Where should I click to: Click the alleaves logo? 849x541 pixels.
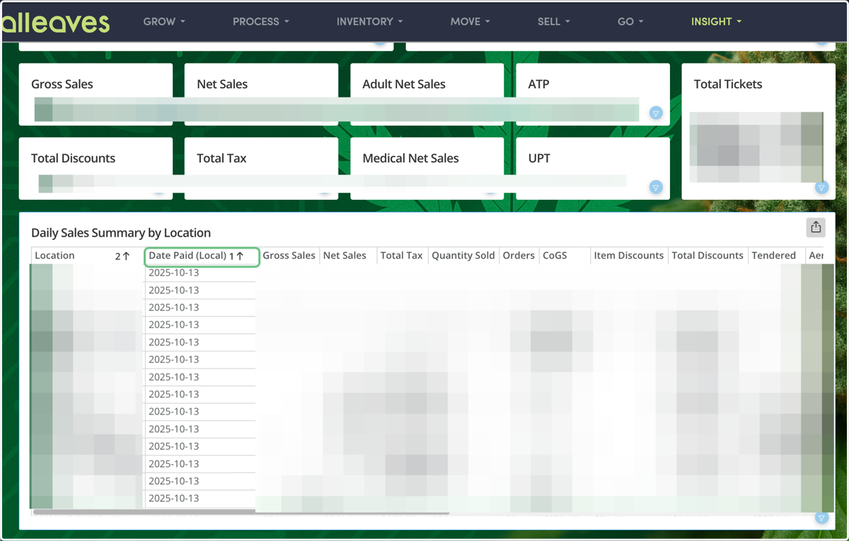[x=55, y=23]
